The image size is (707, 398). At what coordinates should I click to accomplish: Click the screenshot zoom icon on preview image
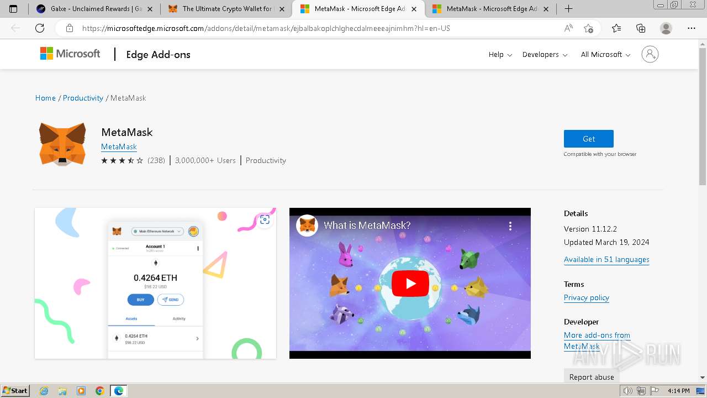click(x=265, y=219)
